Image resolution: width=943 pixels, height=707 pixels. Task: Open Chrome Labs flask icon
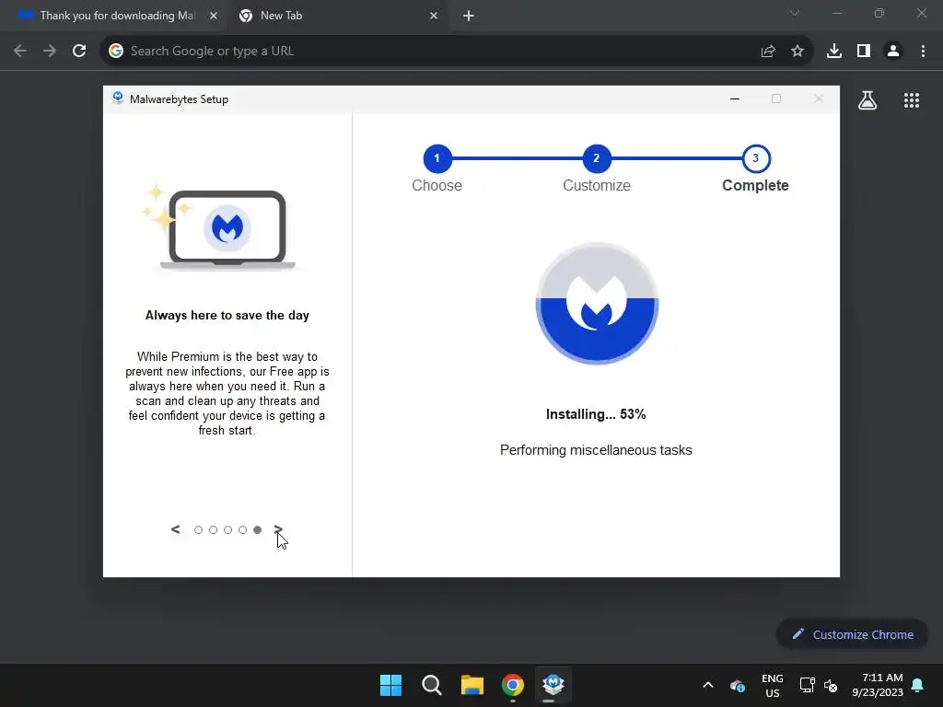pyautogui.click(x=867, y=100)
